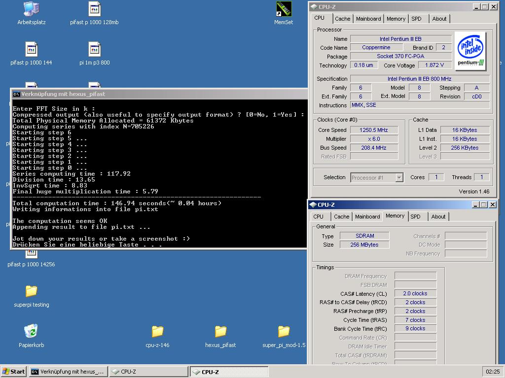Minimize the upper CPU-Z window
505x378 pixels.
477,7
